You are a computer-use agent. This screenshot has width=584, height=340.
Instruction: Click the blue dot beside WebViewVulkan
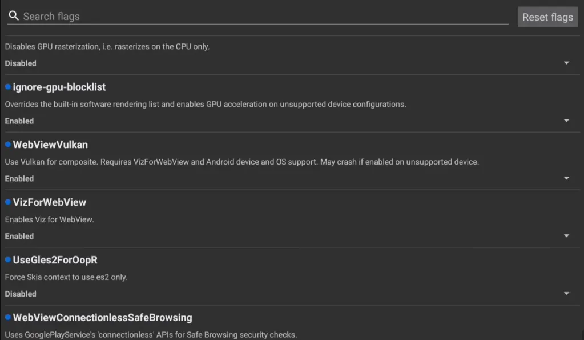click(7, 145)
